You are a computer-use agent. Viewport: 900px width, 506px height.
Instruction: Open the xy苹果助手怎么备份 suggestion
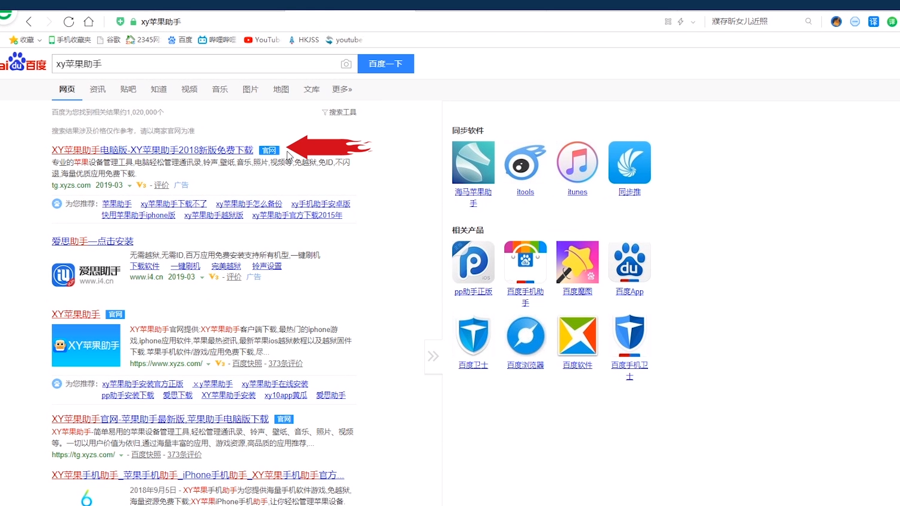coord(249,204)
